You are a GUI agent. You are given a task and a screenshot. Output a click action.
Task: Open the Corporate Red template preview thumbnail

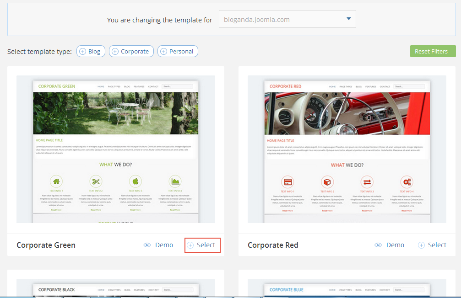[x=347, y=149]
